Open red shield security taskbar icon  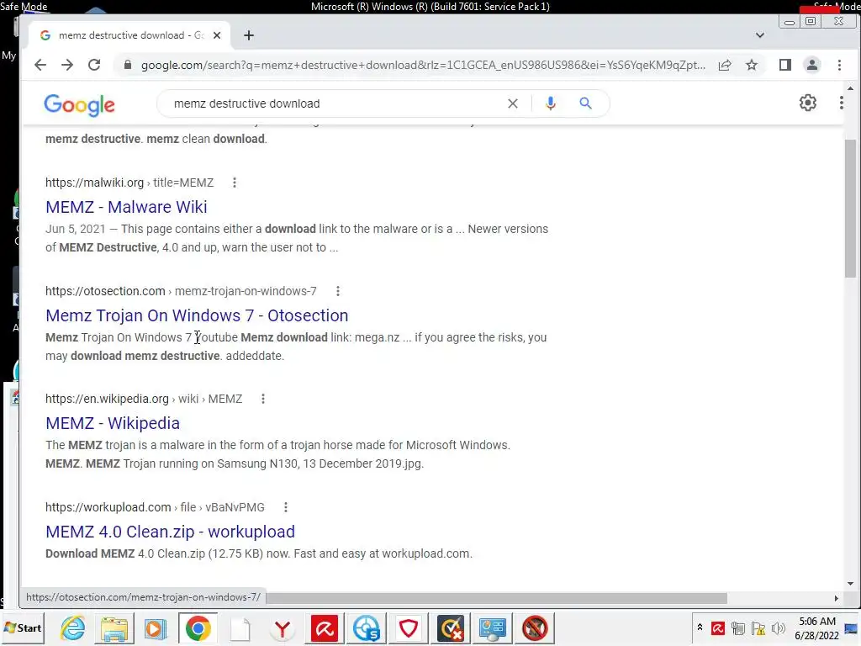click(409, 627)
